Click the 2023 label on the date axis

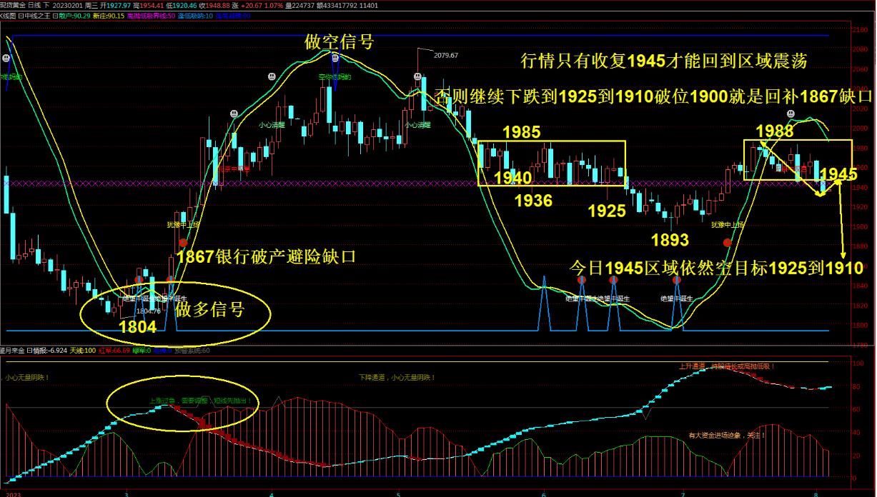coord(13,493)
